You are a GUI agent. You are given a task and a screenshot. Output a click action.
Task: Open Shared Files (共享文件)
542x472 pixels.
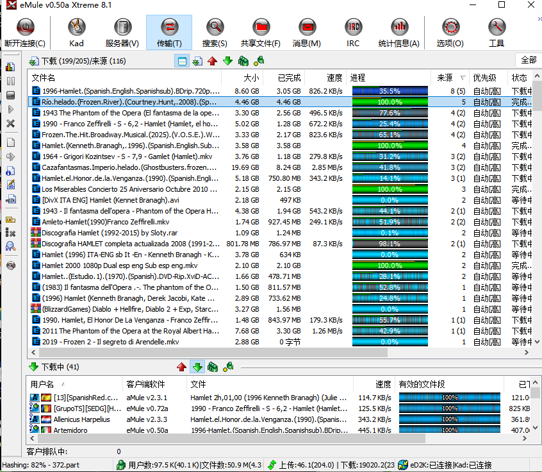point(261,33)
